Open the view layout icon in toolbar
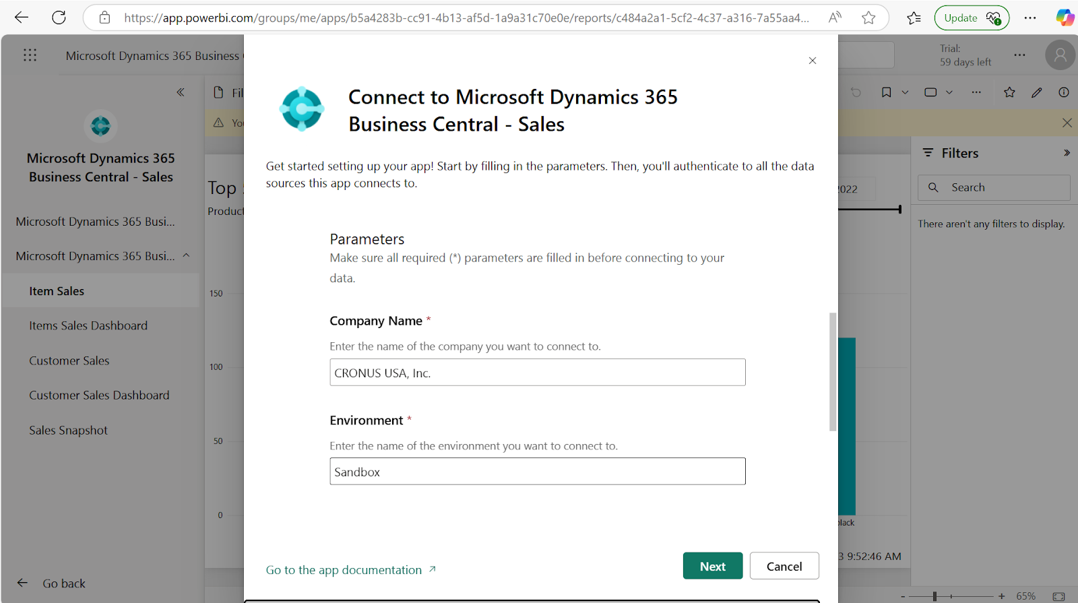This screenshot has height=603, width=1078. [930, 92]
